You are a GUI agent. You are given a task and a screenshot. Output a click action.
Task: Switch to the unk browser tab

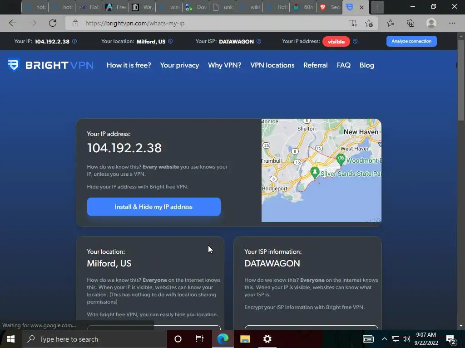click(223, 7)
